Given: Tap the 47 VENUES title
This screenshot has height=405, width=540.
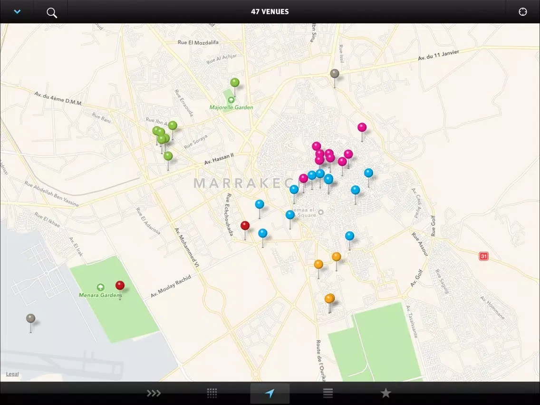Looking at the screenshot, I should [x=270, y=12].
